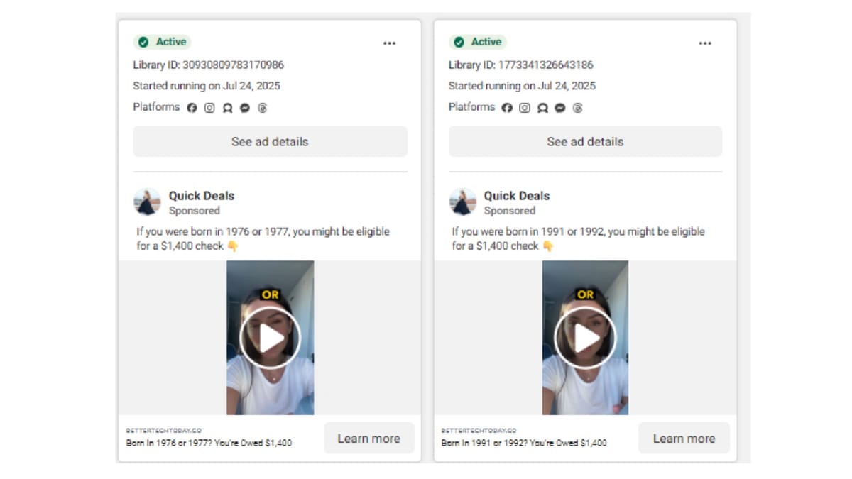Click the Messenger platform icon on the right ad
Image resolution: width=852 pixels, height=479 pixels.
click(560, 109)
